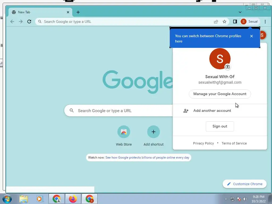Click the page's central Google search box
272x204 pixels.
(119, 110)
